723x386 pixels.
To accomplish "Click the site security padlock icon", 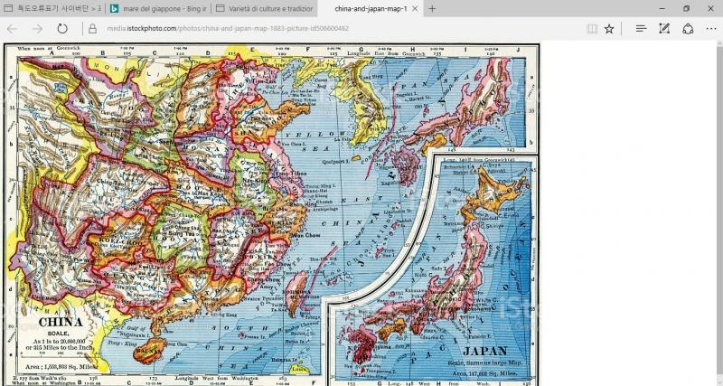I will coord(92,28).
